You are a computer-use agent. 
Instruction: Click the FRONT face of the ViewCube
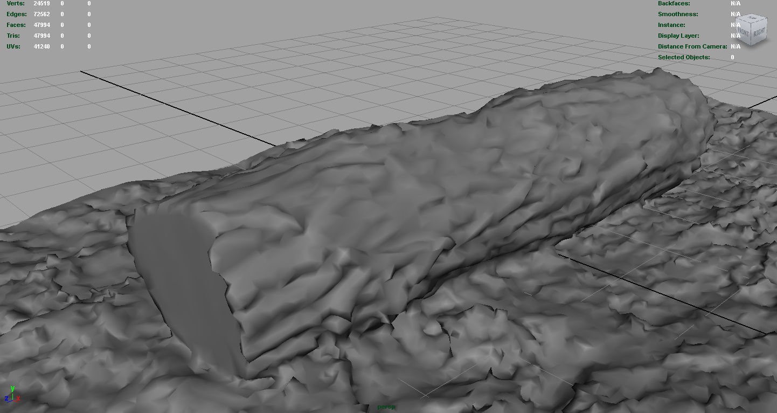[x=743, y=33]
